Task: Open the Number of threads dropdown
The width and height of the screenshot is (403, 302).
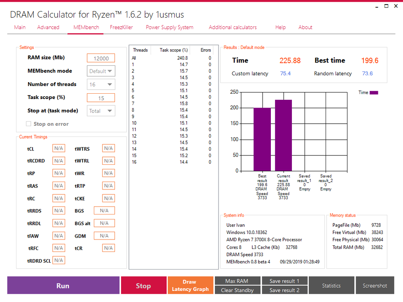Action: point(101,84)
